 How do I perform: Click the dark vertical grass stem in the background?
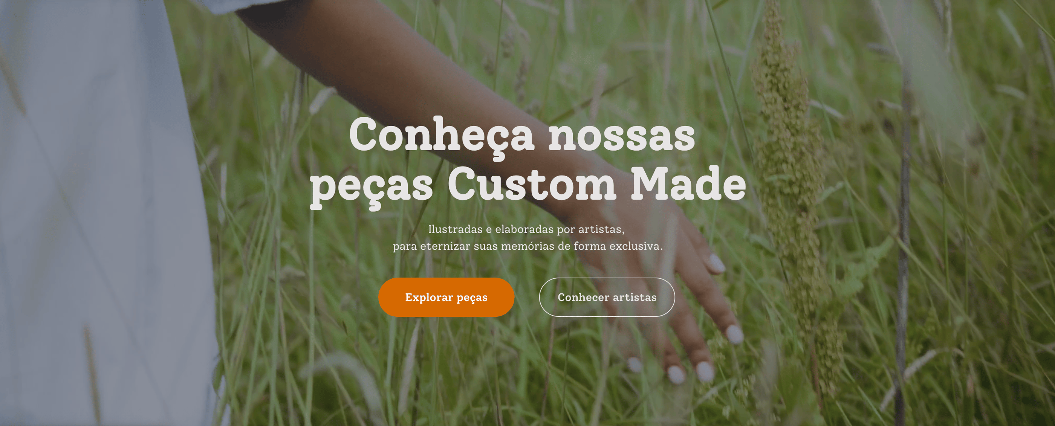point(903,246)
